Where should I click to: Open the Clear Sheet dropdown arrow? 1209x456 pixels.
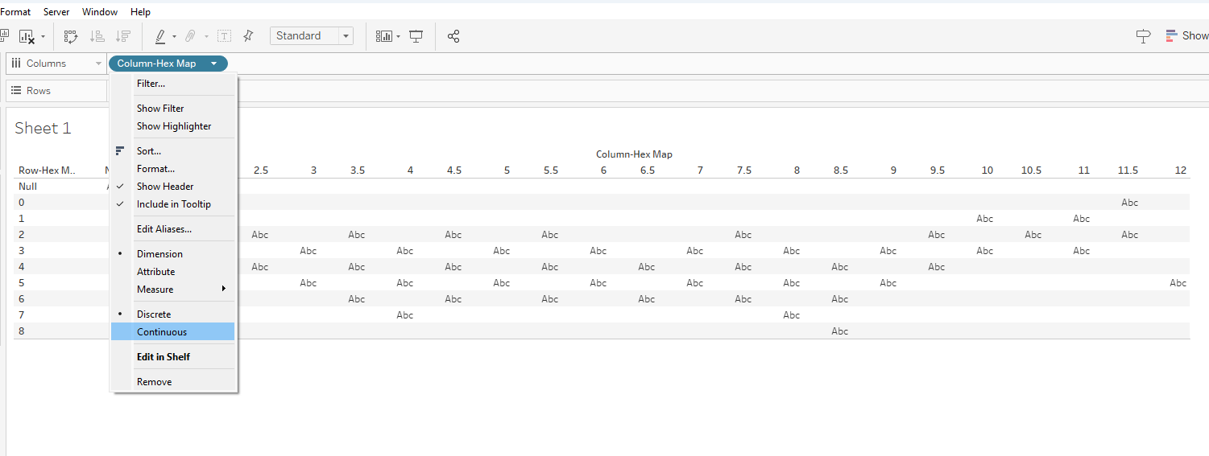tap(43, 37)
